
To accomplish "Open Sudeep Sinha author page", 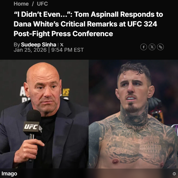I will [39, 45].
